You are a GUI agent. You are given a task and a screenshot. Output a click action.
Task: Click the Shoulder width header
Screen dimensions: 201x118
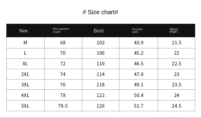click(x=137, y=31)
